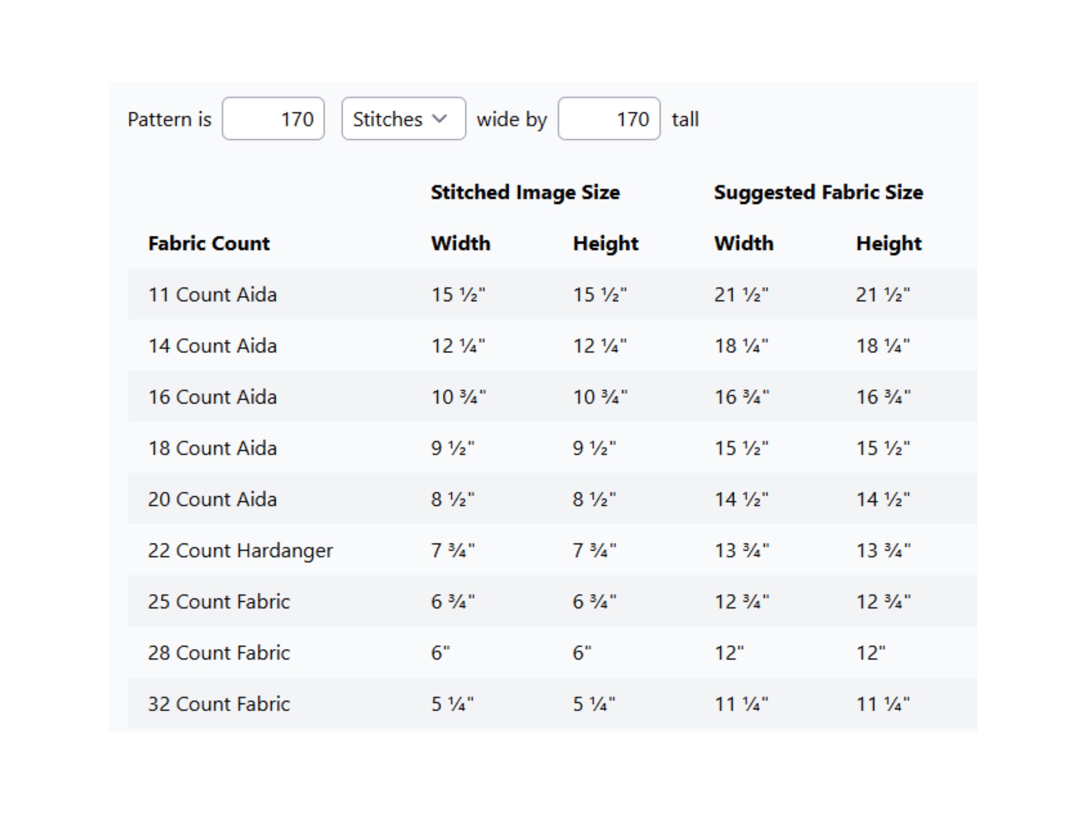
Task: Select the '25 Count Fabric' row label
Action: [x=219, y=602]
